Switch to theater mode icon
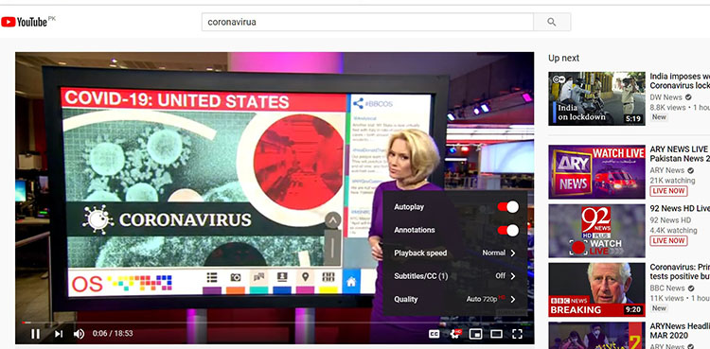 496,334
